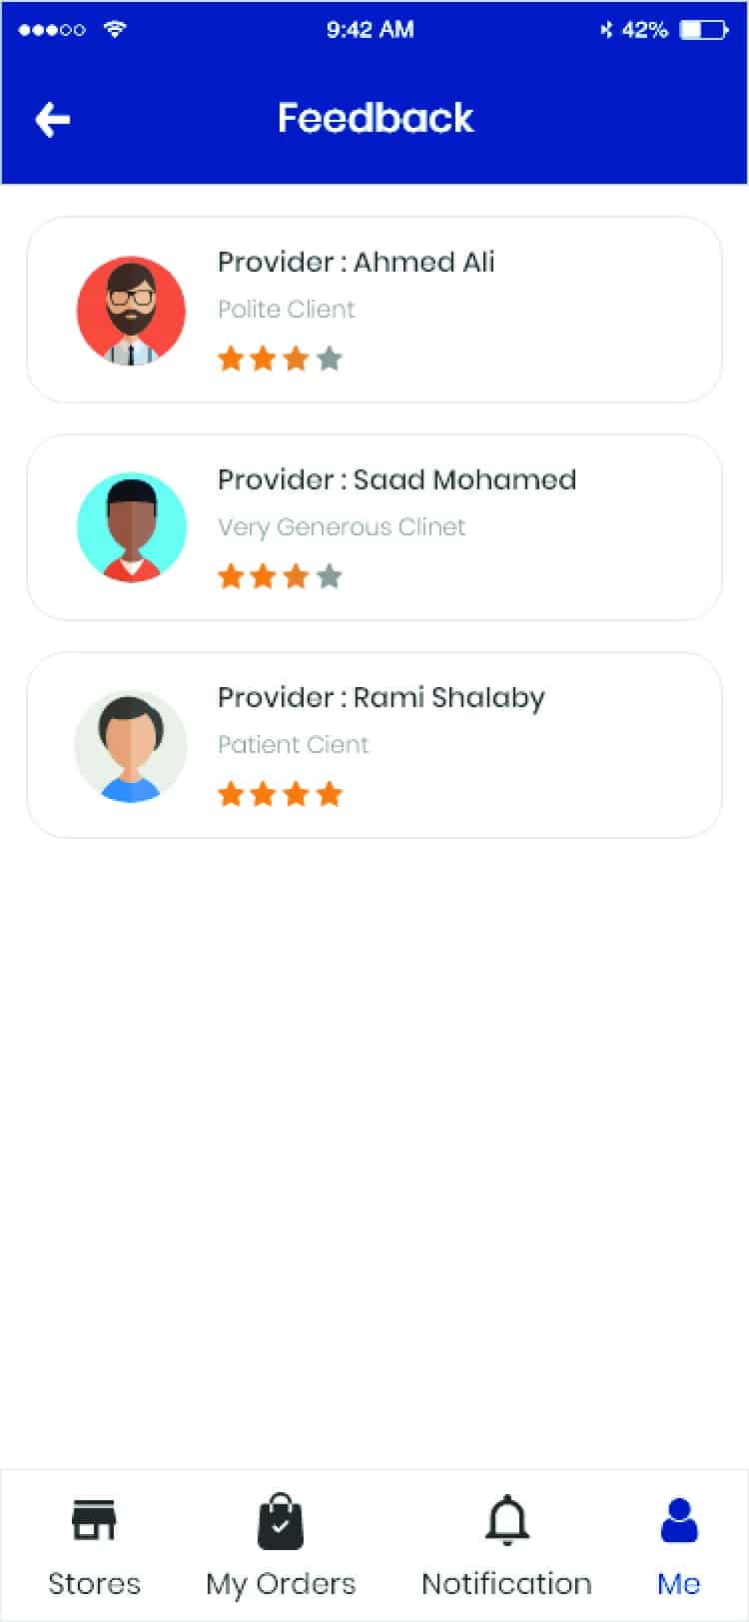This screenshot has width=749, height=1622.
Task: Tap Saad Mohamed's avatar picture
Action: [x=131, y=527]
